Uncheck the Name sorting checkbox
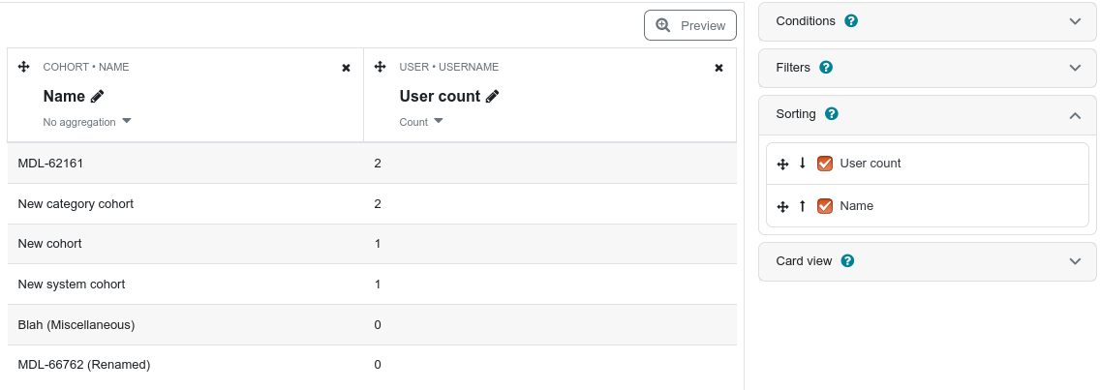The height and width of the screenshot is (390, 1100). pos(825,206)
